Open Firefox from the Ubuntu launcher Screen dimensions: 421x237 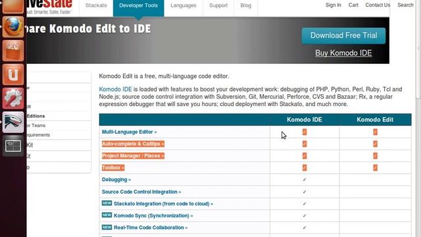tap(13, 27)
